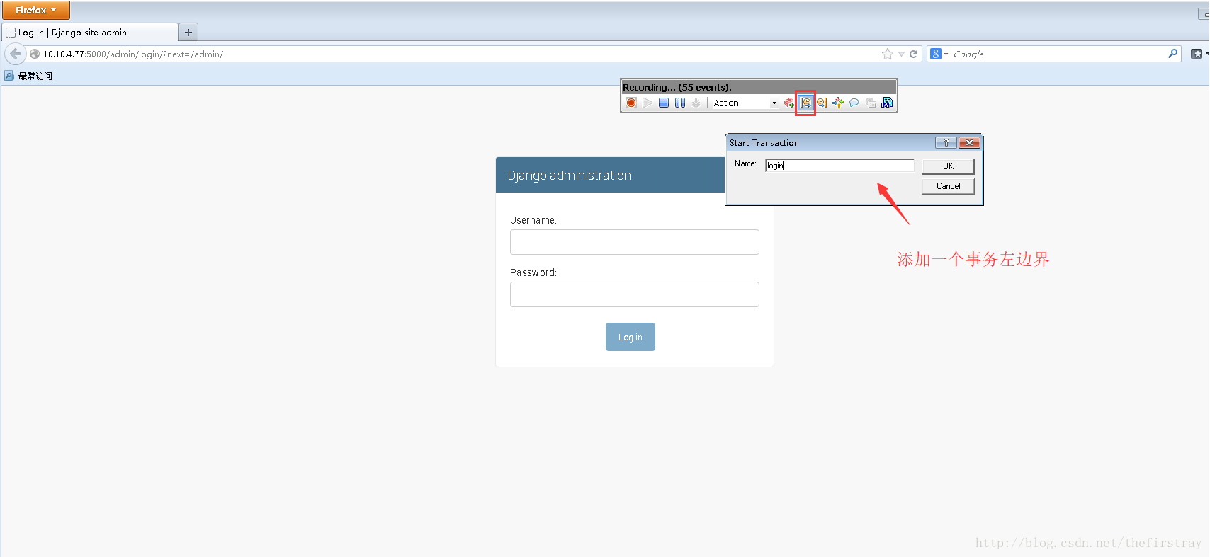Stop the recording with the blue square
Screen dimensions: 1210x557
[x=664, y=103]
